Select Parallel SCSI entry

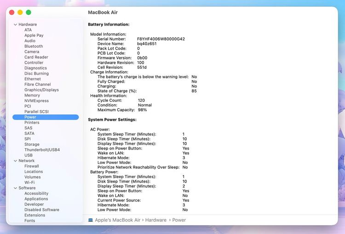36,111
